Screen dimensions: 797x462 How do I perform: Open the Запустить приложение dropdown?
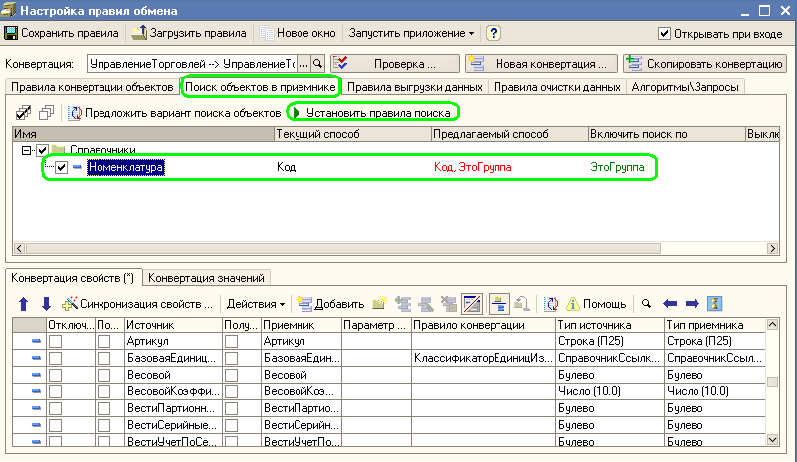[x=411, y=33]
